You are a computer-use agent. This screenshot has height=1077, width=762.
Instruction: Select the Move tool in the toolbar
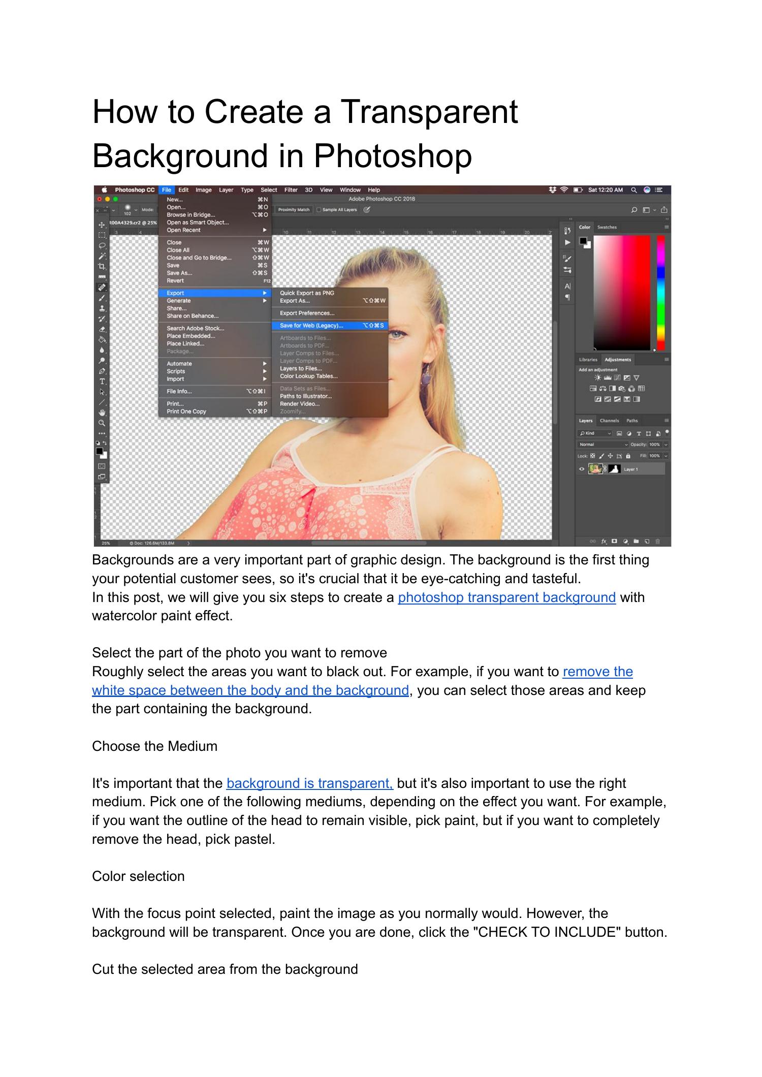tap(102, 225)
